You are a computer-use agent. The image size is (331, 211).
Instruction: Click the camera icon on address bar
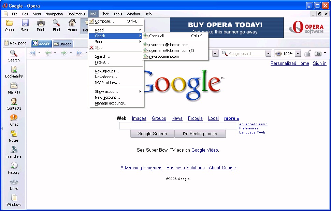318,54
